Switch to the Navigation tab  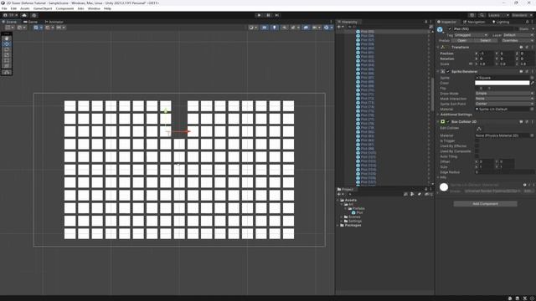click(x=474, y=22)
